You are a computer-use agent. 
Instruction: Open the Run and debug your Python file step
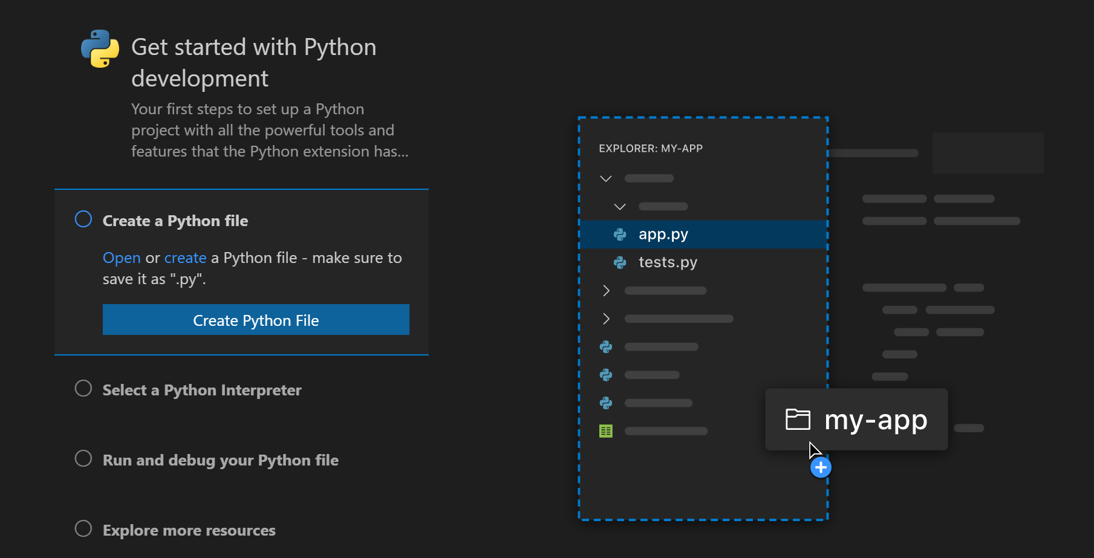click(x=83, y=458)
